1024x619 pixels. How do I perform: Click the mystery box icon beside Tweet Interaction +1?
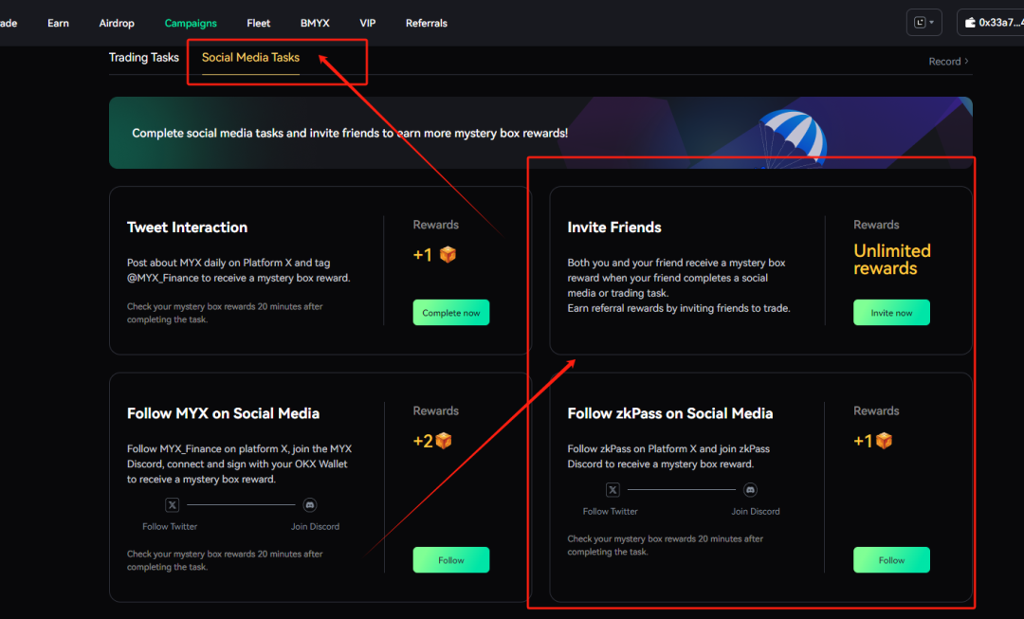pos(448,254)
